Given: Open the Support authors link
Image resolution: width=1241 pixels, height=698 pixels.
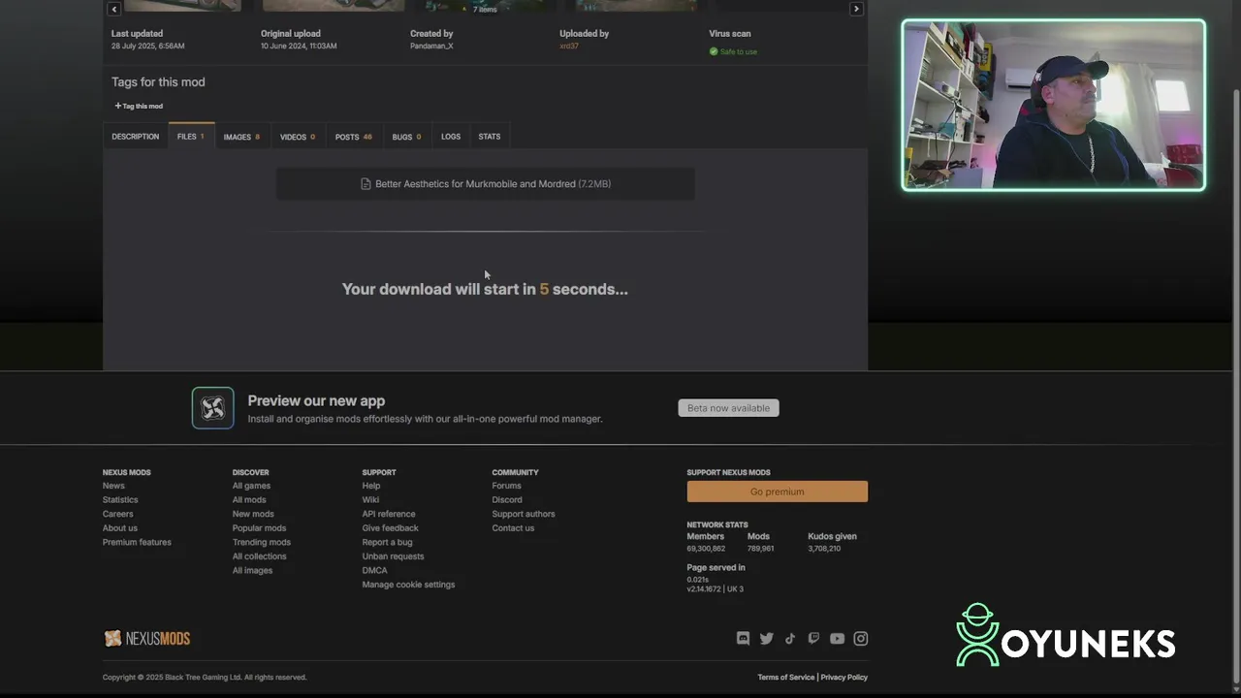Looking at the screenshot, I should point(524,514).
